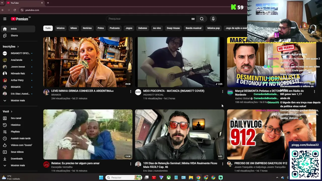Open Vídeos com "Gostei" list
Viewport: 322px width, 181px height.
[x=18, y=145]
